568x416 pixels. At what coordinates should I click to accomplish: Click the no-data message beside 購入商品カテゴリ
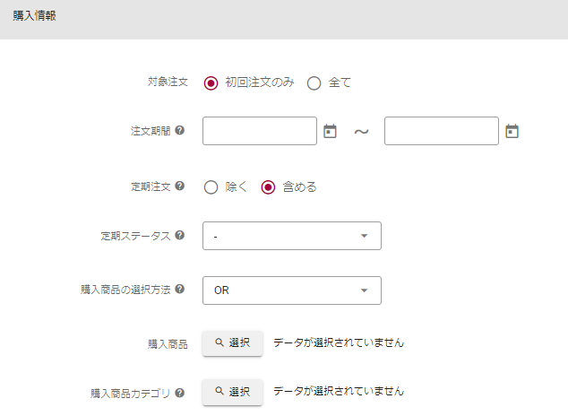coord(339,392)
